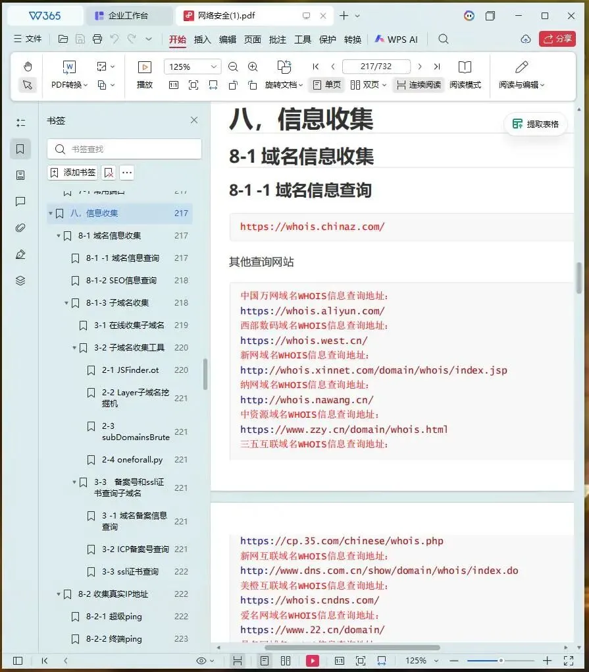Select the arrow selection tool
Image resolution: width=589 pixels, height=672 pixels.
[x=28, y=85]
